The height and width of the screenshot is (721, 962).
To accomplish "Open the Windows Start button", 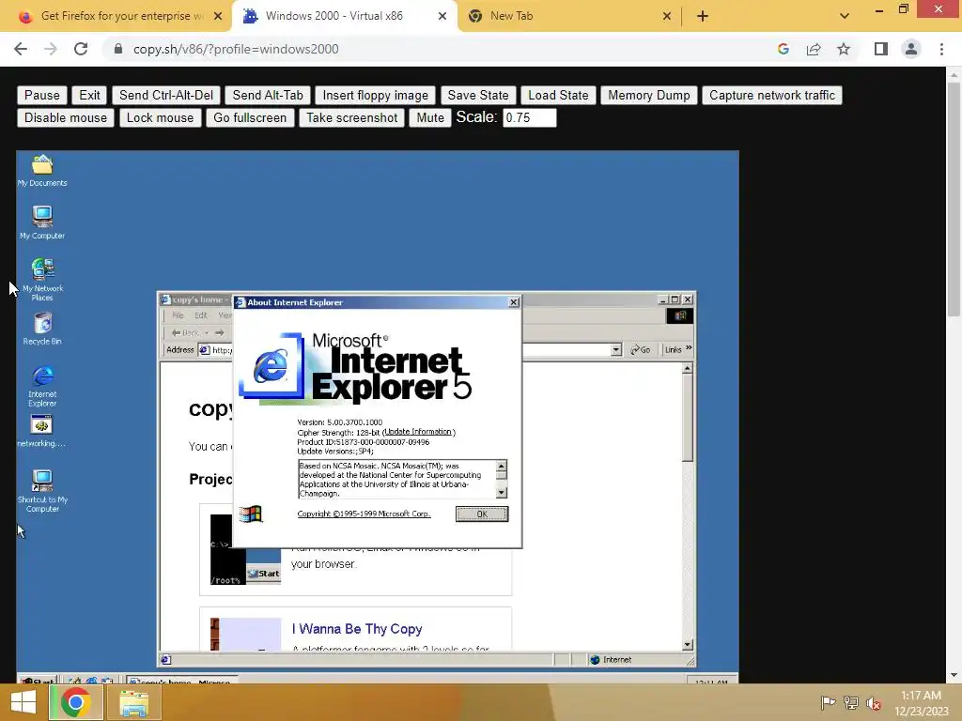I will point(23,702).
